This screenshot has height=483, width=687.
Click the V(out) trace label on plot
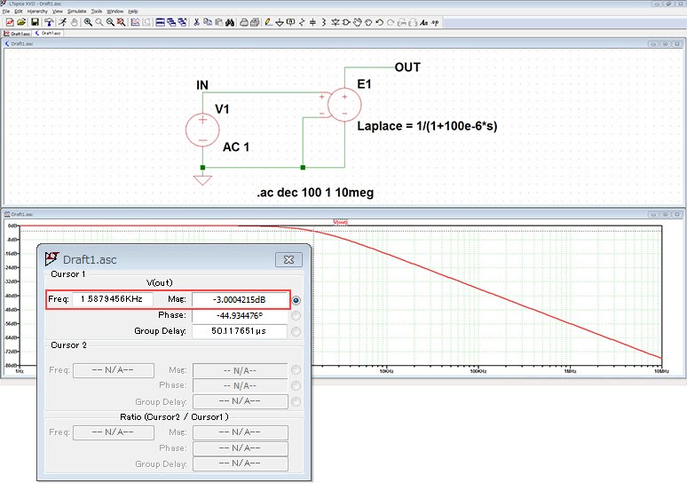pyautogui.click(x=341, y=221)
